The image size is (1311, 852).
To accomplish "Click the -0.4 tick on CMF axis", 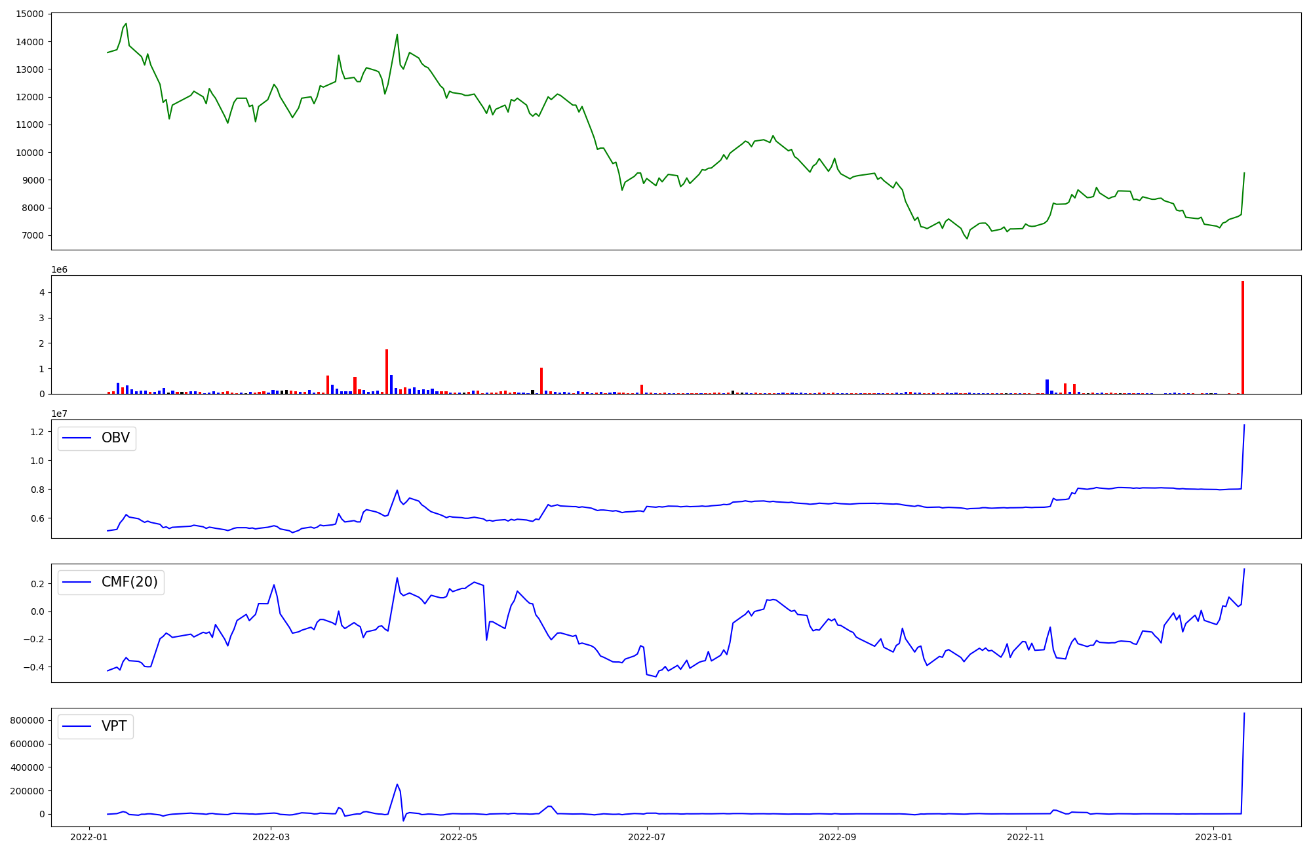I will (33, 667).
